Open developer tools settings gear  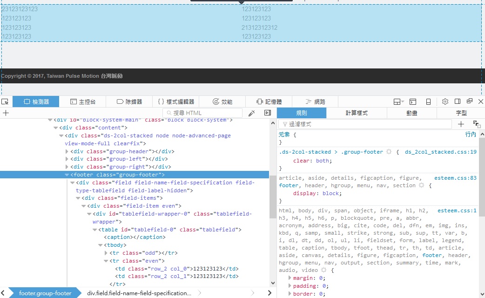click(x=445, y=102)
